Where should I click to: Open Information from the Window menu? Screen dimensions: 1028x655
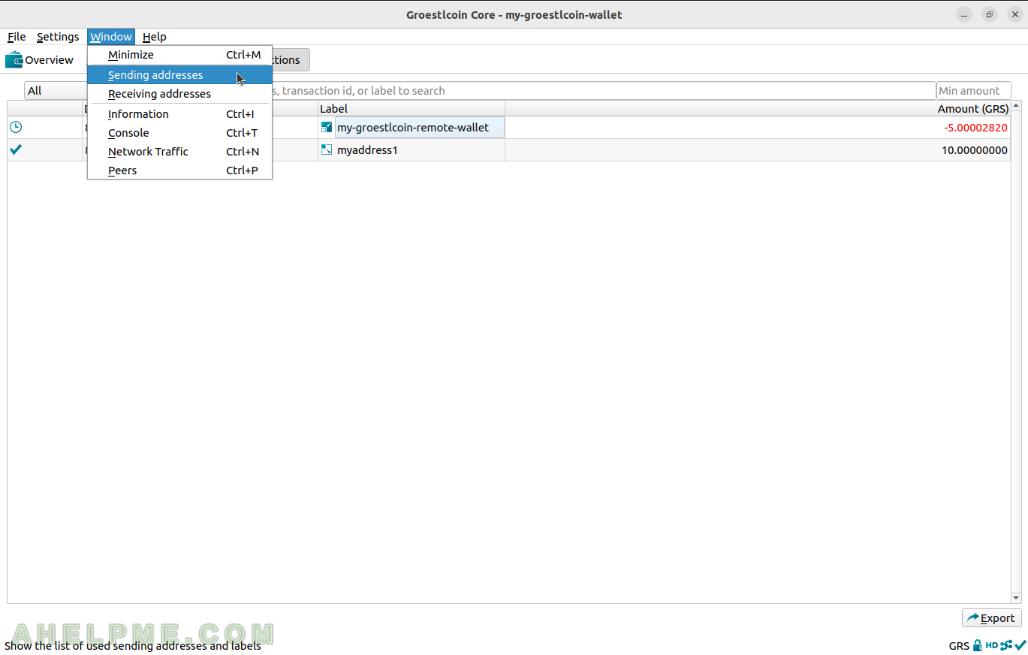179,114
